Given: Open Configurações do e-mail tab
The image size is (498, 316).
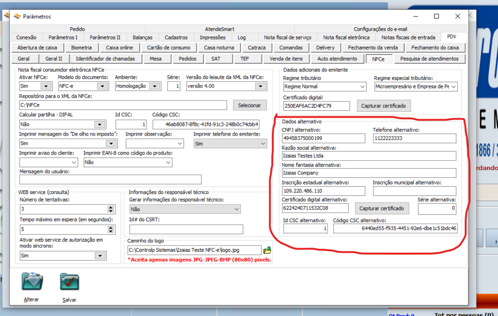Looking at the screenshot, I should (x=381, y=29).
